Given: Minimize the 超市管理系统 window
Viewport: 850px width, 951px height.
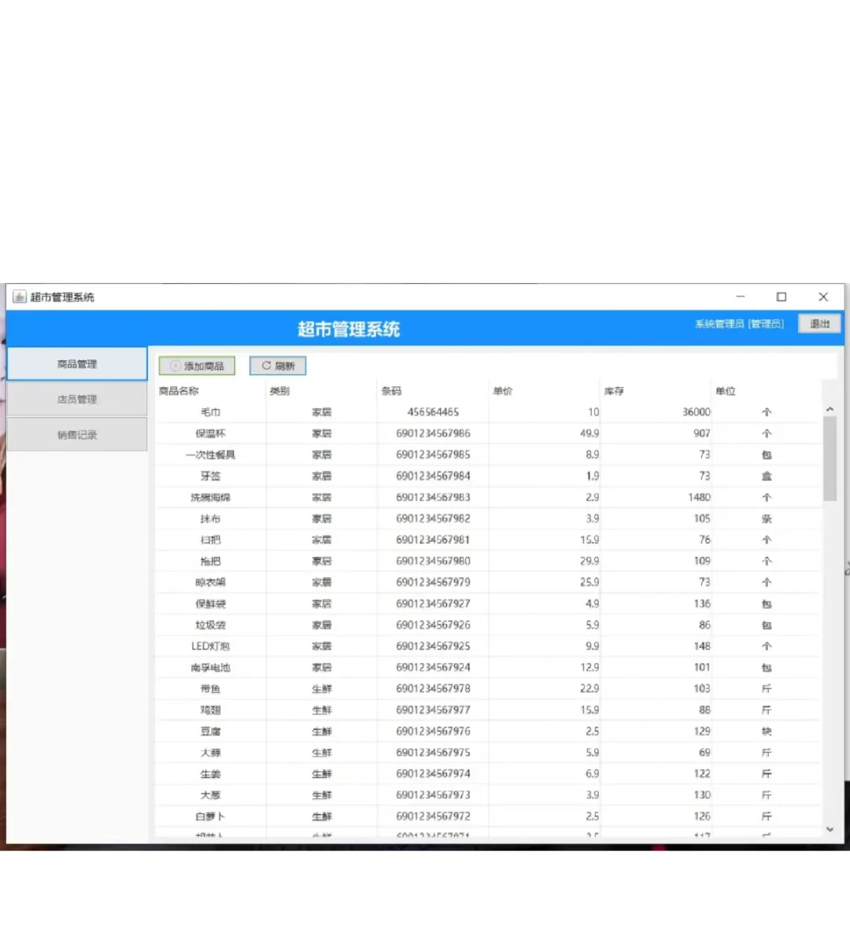Looking at the screenshot, I should click(x=740, y=297).
